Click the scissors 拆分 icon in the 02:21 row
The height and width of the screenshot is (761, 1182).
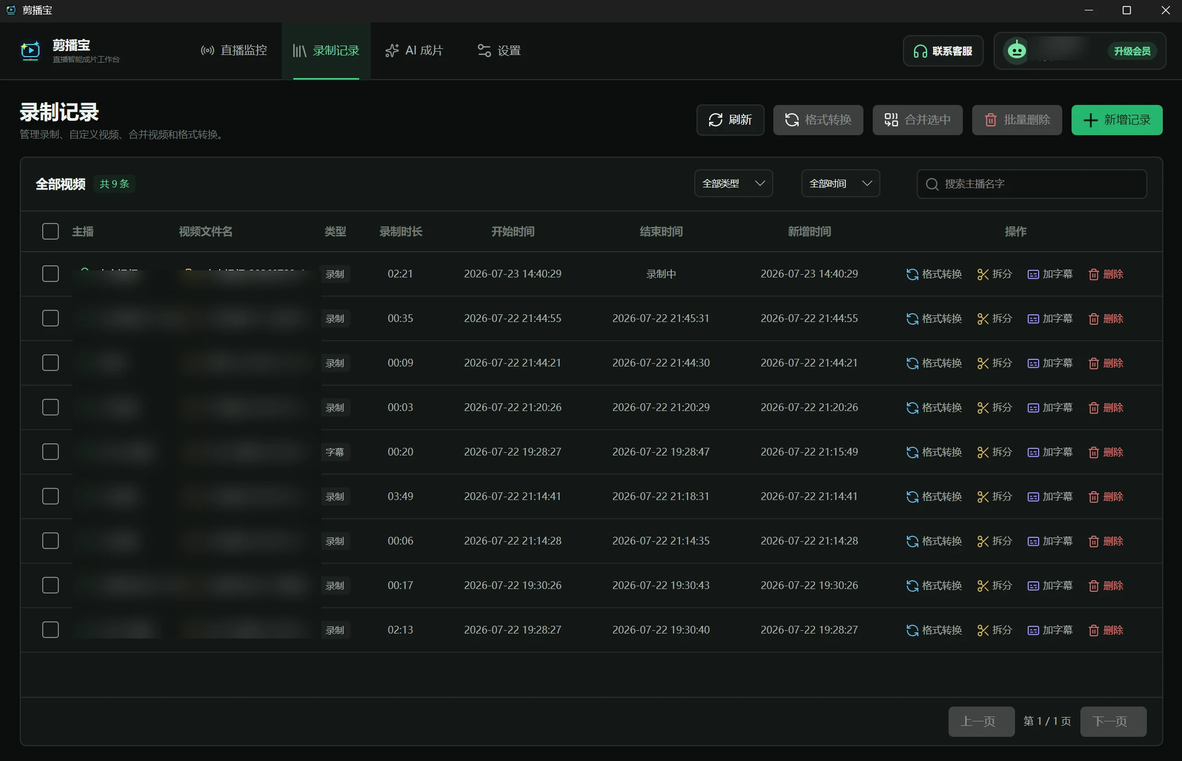click(x=983, y=274)
